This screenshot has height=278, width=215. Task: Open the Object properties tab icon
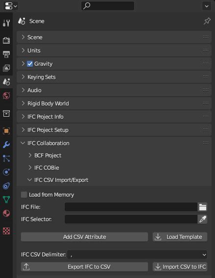pos(6,131)
